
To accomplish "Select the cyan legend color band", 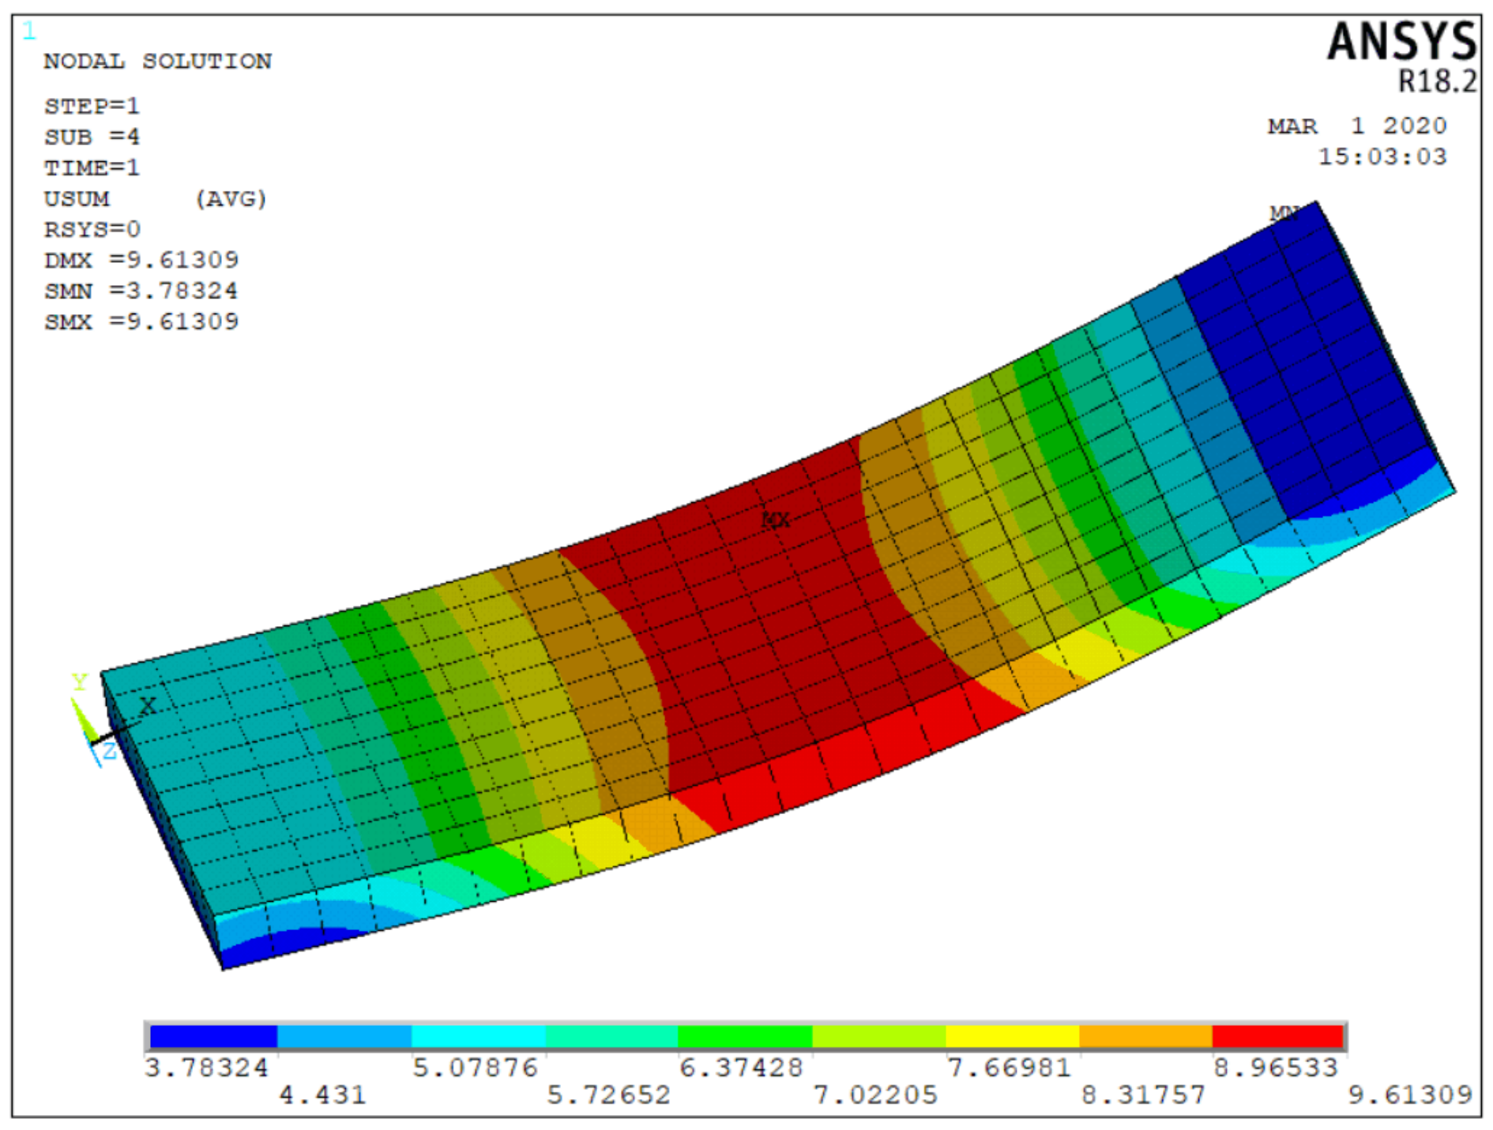I will click(478, 1036).
